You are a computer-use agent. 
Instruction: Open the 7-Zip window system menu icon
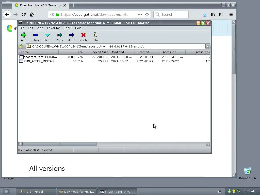point(20,23)
